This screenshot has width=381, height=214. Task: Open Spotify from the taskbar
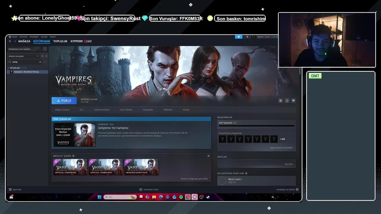pos(181,197)
